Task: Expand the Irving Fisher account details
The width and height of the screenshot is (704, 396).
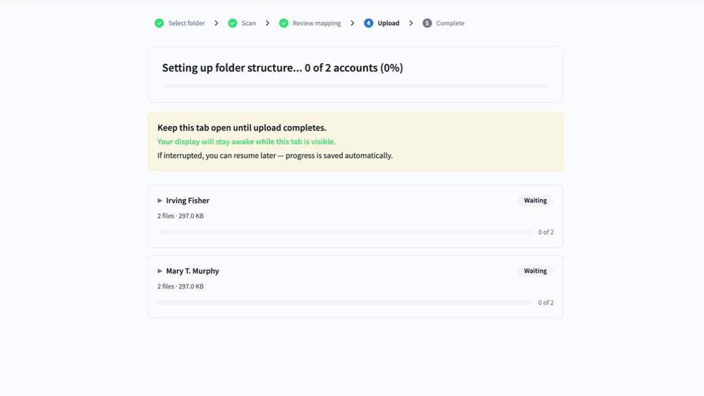Action: (160, 201)
